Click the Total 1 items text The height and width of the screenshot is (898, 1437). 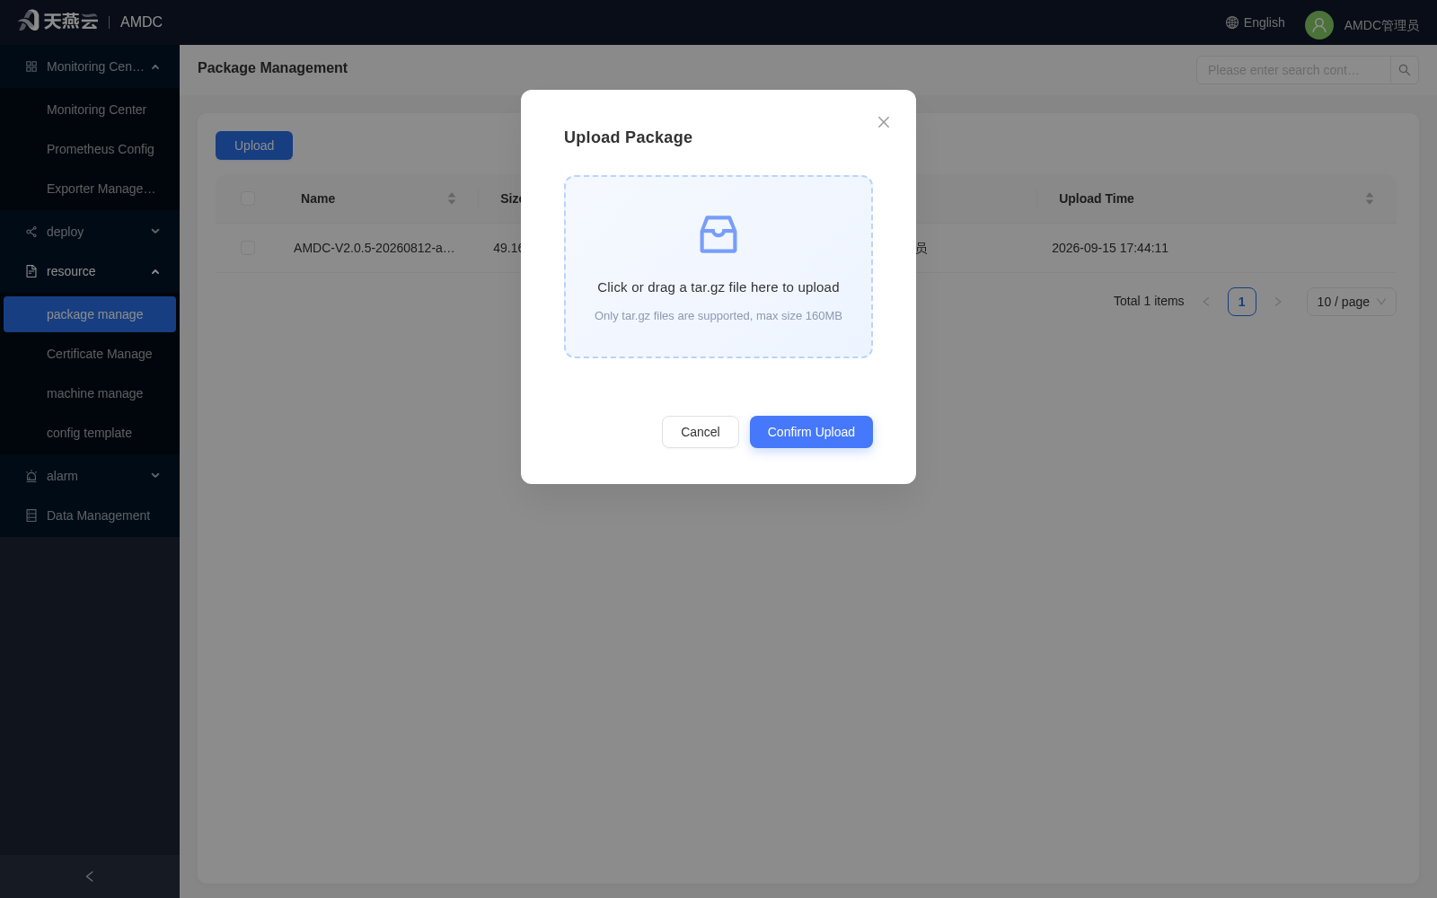point(1149,301)
